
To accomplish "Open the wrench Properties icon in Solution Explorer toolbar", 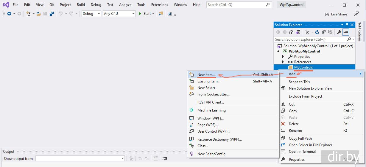I will 339,32.
